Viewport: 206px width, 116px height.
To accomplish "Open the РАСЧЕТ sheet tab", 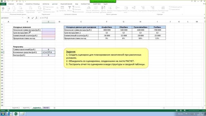I will coord(46,108).
